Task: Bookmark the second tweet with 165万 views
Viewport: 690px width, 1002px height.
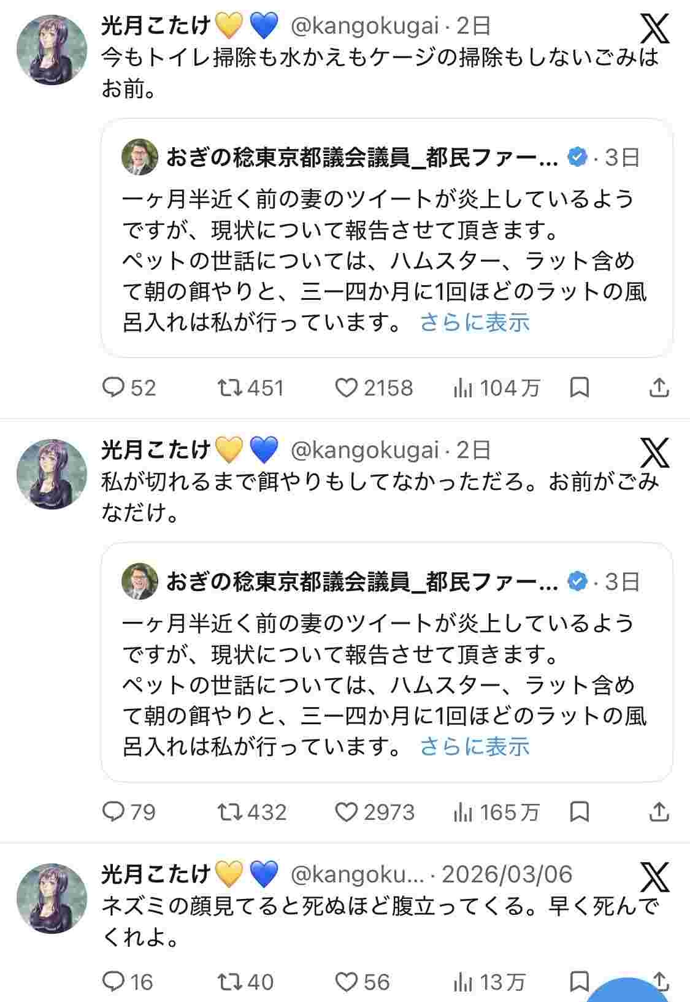Action: [x=580, y=812]
